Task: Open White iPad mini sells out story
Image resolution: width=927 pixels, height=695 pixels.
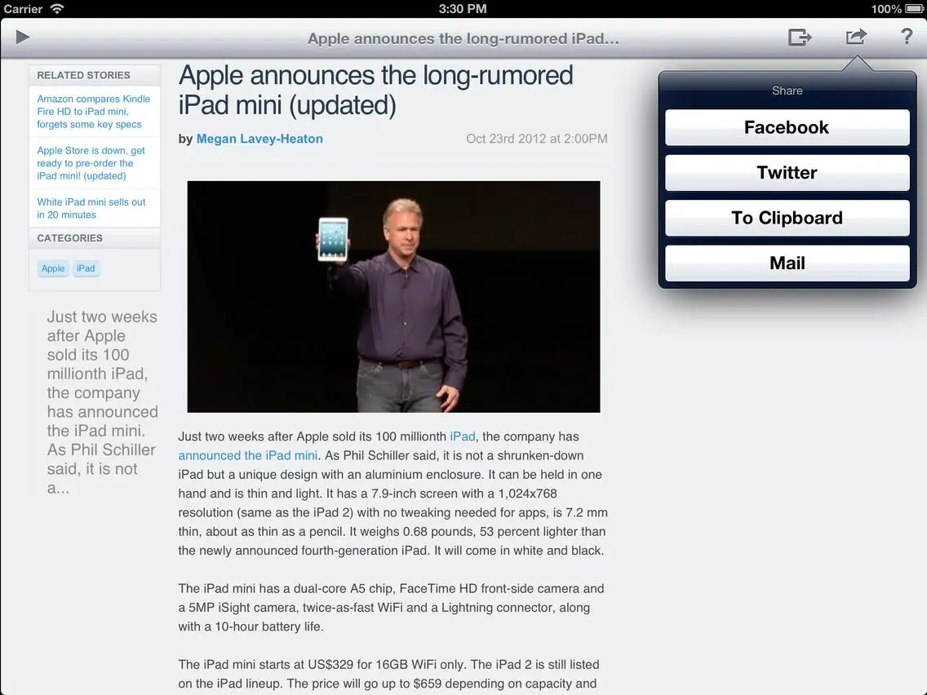Action: point(91,209)
